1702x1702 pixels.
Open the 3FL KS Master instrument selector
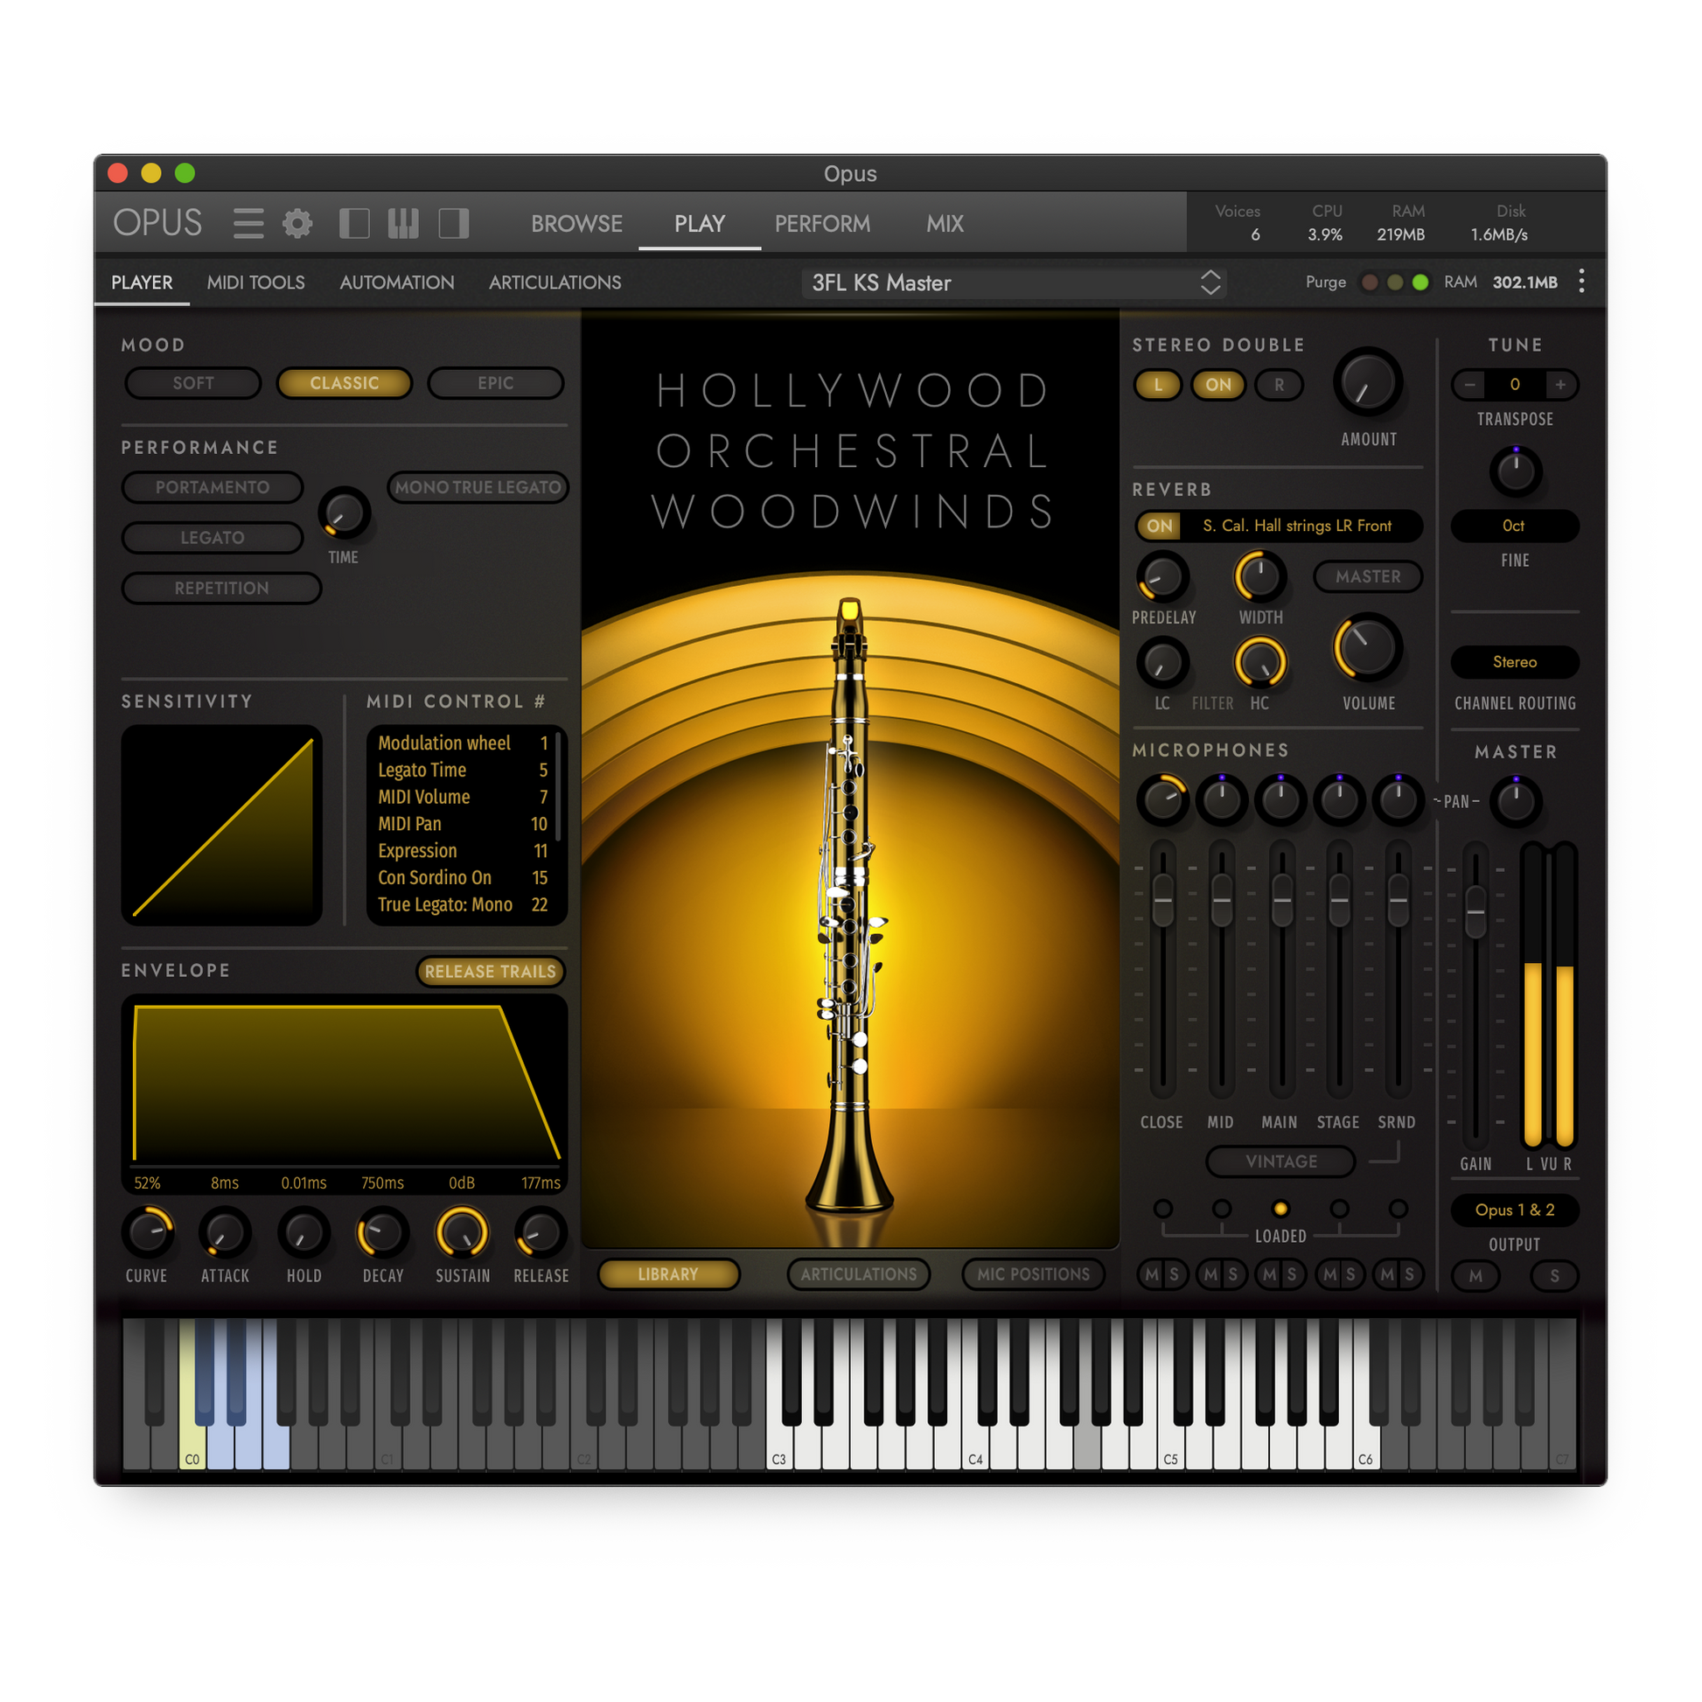1013,283
